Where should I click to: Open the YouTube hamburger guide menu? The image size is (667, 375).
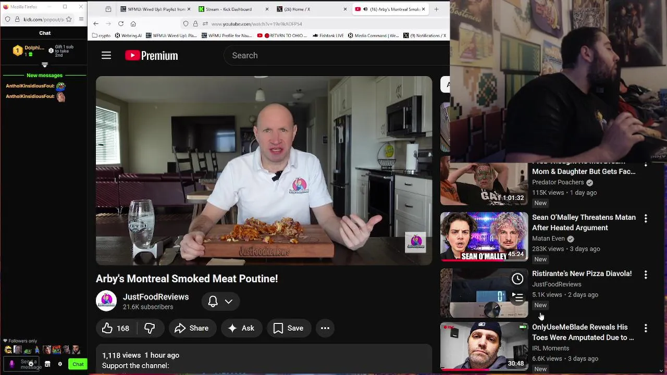106,55
